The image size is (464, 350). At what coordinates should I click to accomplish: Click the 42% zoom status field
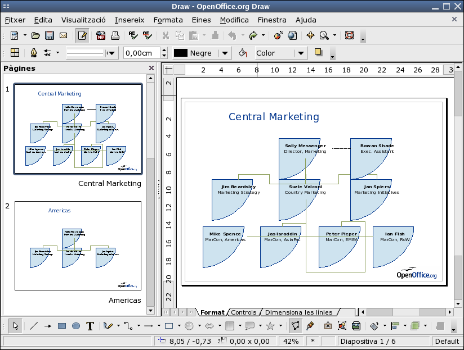click(x=291, y=342)
